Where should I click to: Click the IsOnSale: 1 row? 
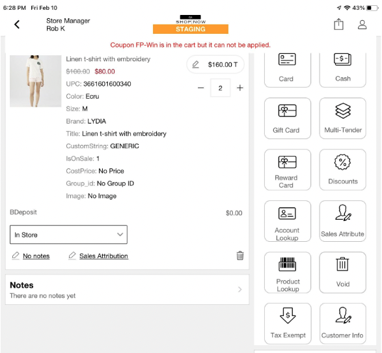83,159
